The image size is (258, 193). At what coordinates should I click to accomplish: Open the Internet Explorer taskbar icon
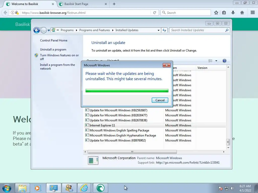click(84, 188)
